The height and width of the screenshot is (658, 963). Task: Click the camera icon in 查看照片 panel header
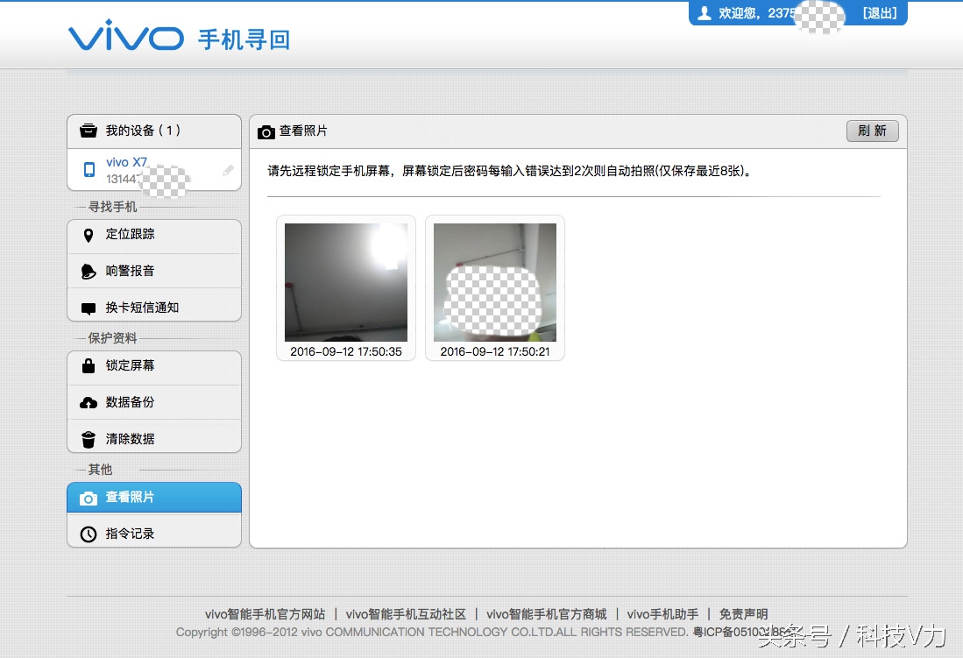click(x=266, y=132)
